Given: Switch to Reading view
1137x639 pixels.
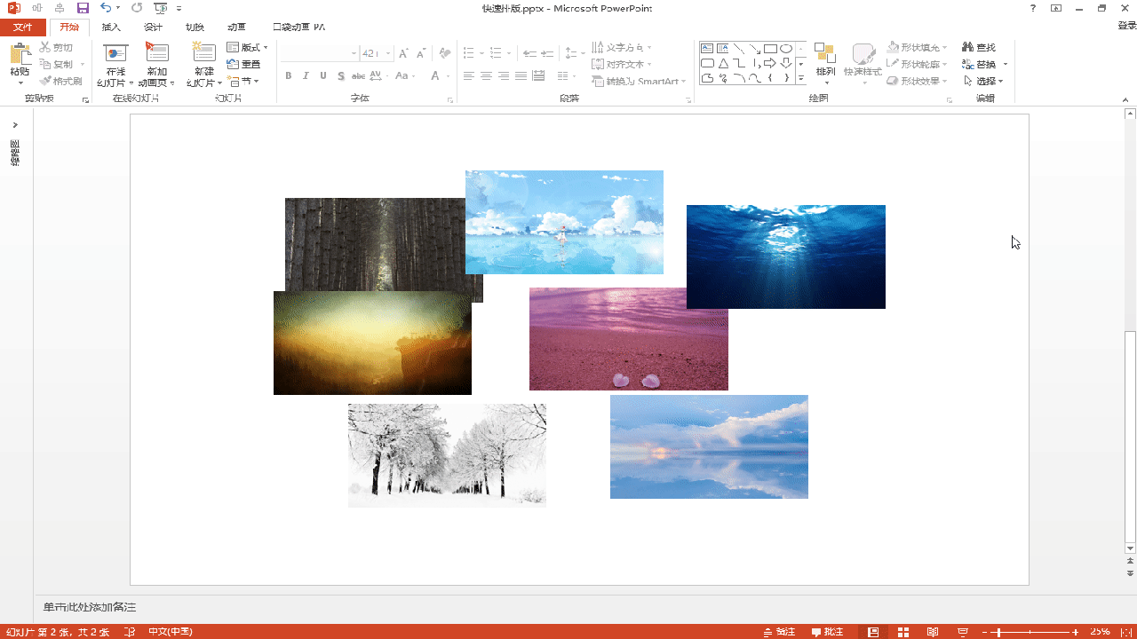Looking at the screenshot, I should point(932,632).
